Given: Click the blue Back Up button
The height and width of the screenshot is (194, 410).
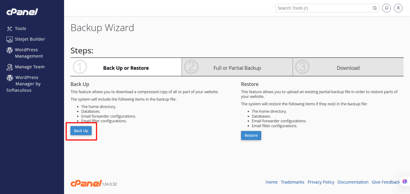Looking at the screenshot, I should [81, 131].
